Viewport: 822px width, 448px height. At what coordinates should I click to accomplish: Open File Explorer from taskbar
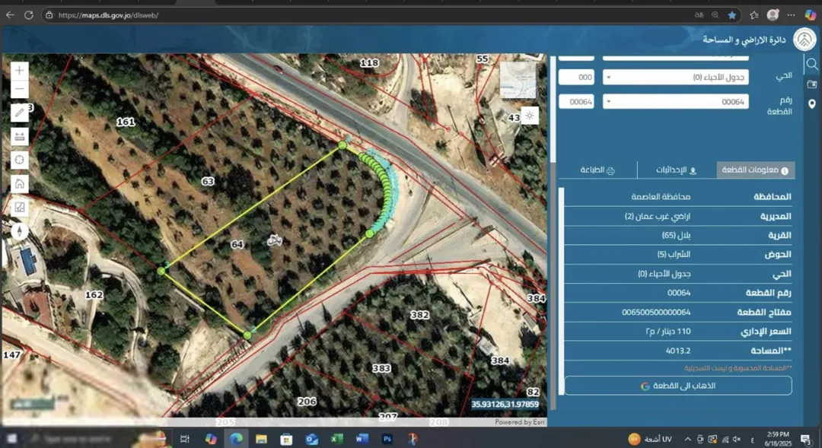click(261, 439)
